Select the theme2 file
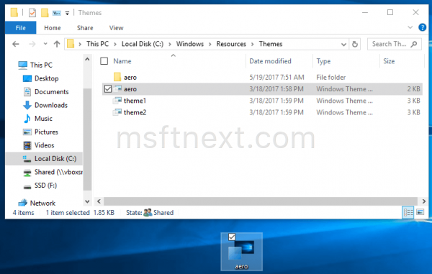 click(x=262, y=112)
